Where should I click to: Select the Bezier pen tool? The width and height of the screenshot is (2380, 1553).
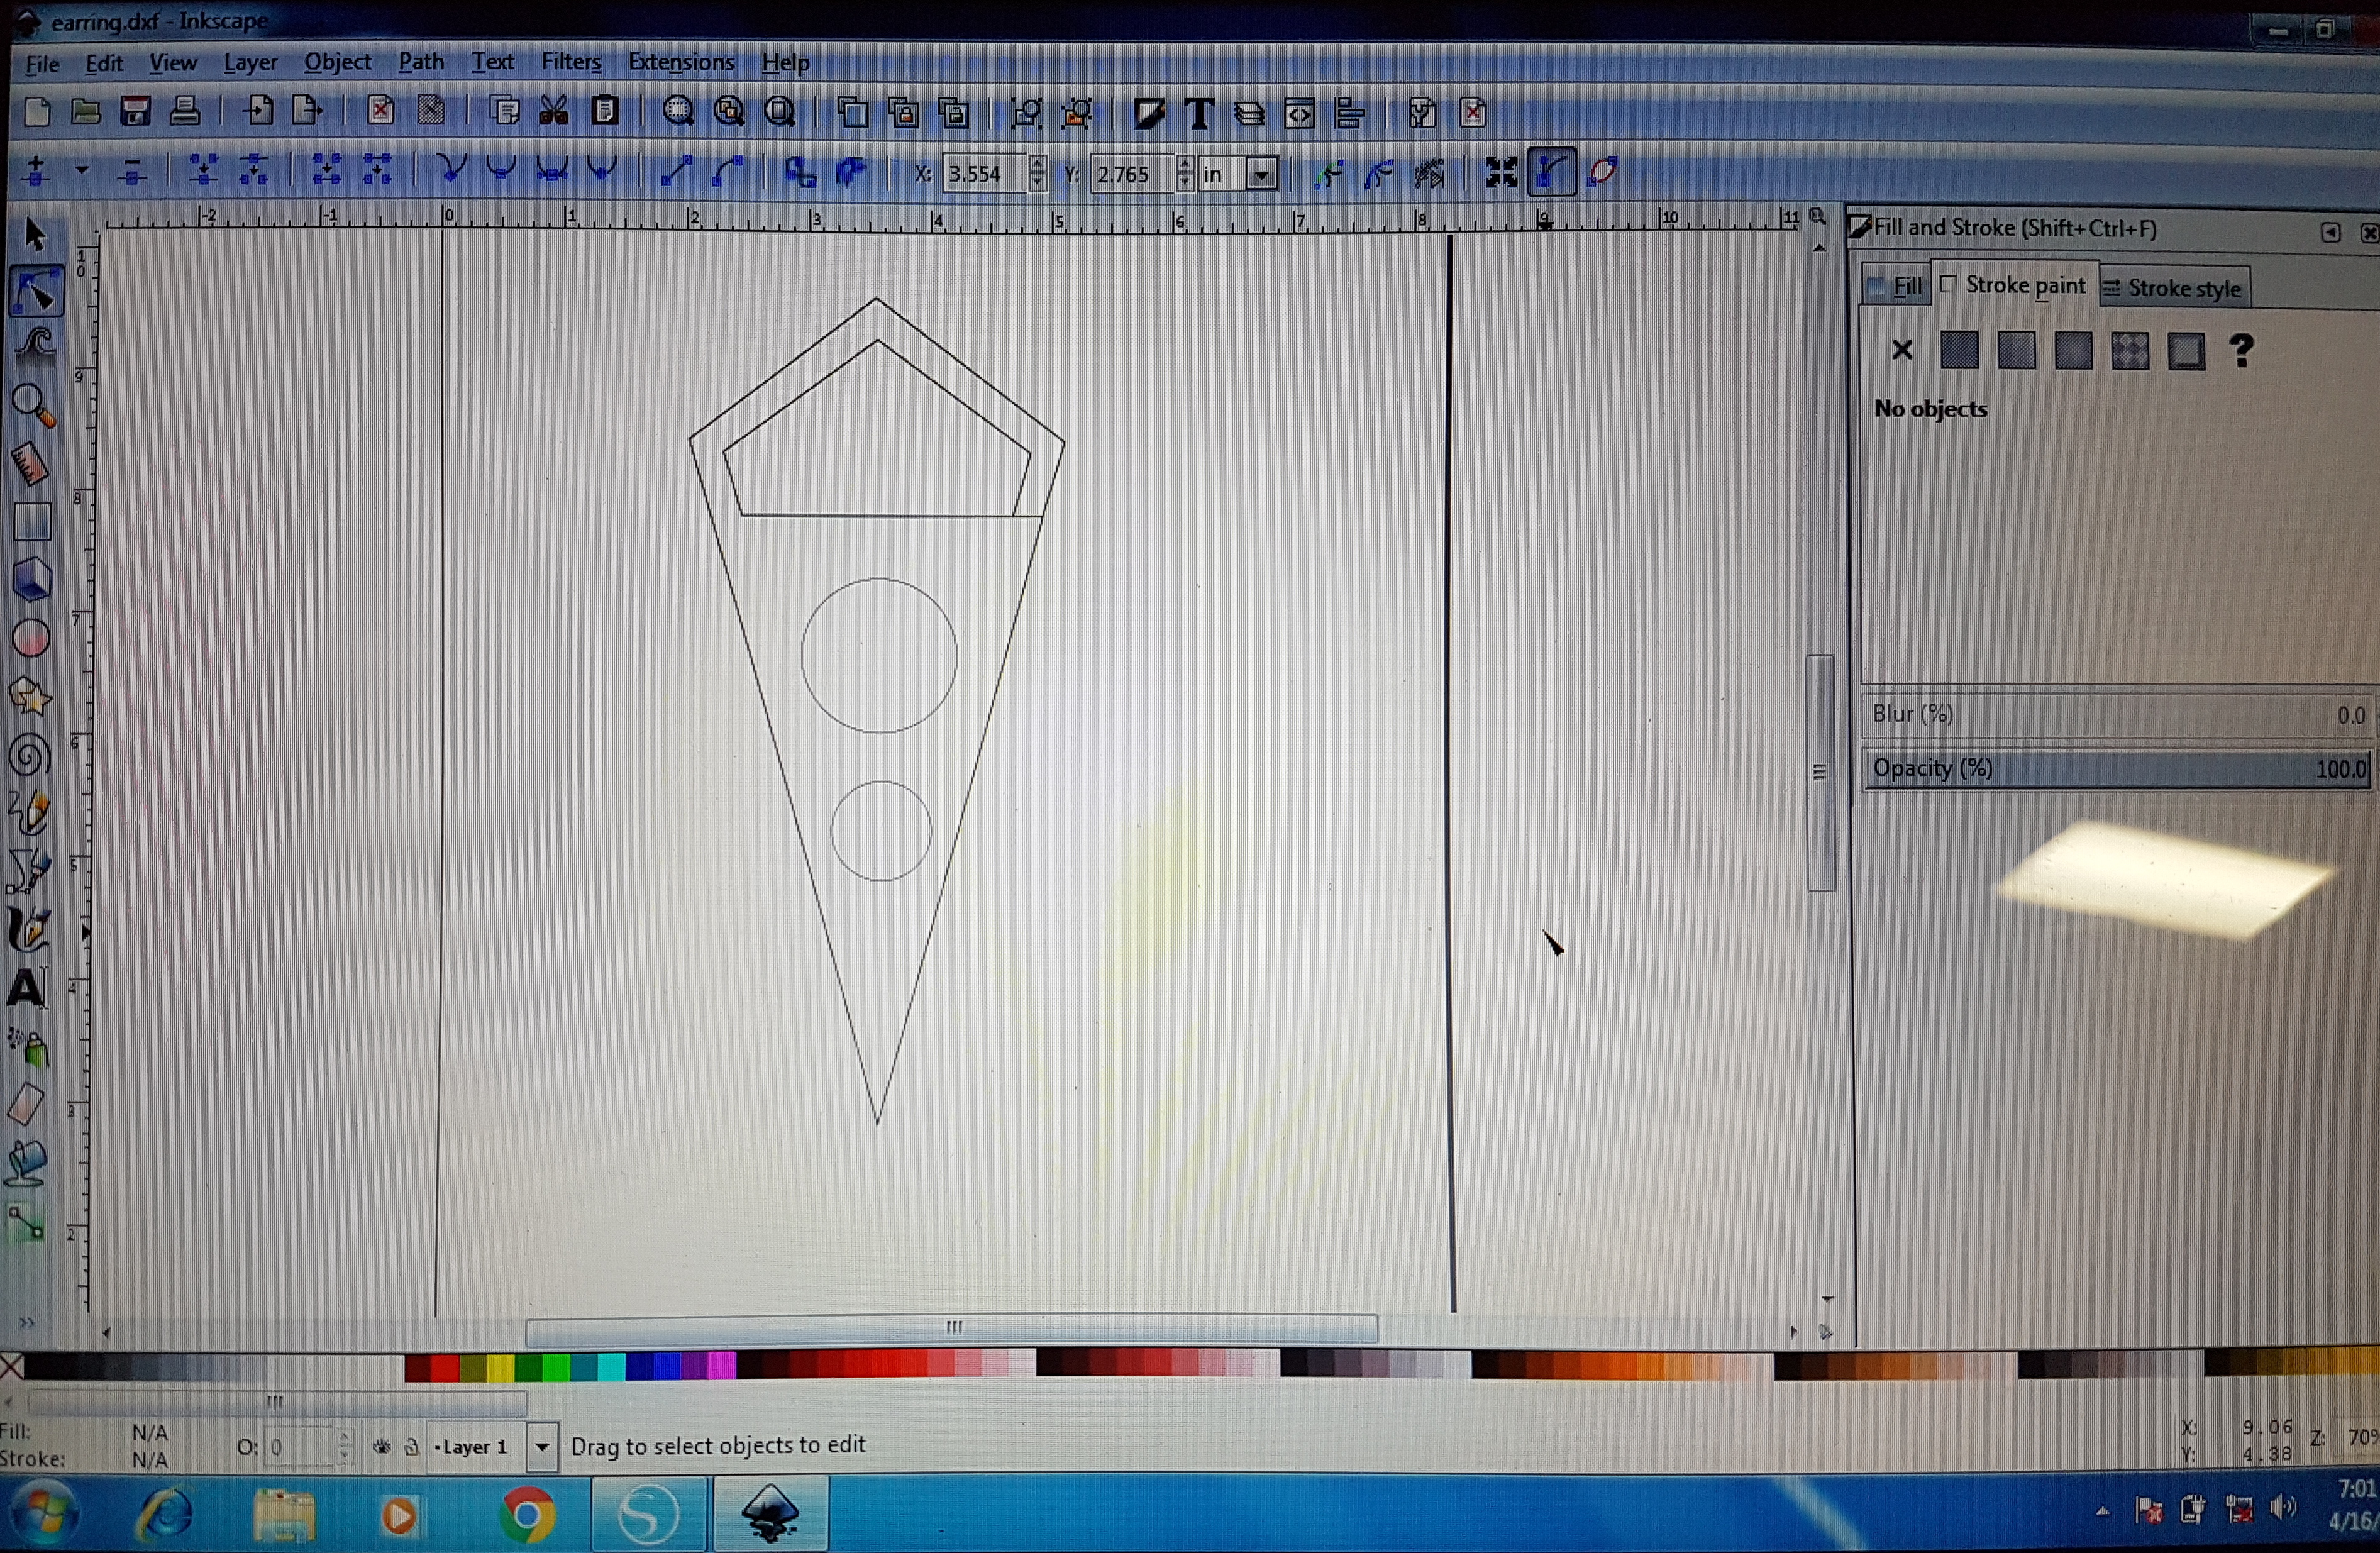pyautogui.click(x=28, y=871)
